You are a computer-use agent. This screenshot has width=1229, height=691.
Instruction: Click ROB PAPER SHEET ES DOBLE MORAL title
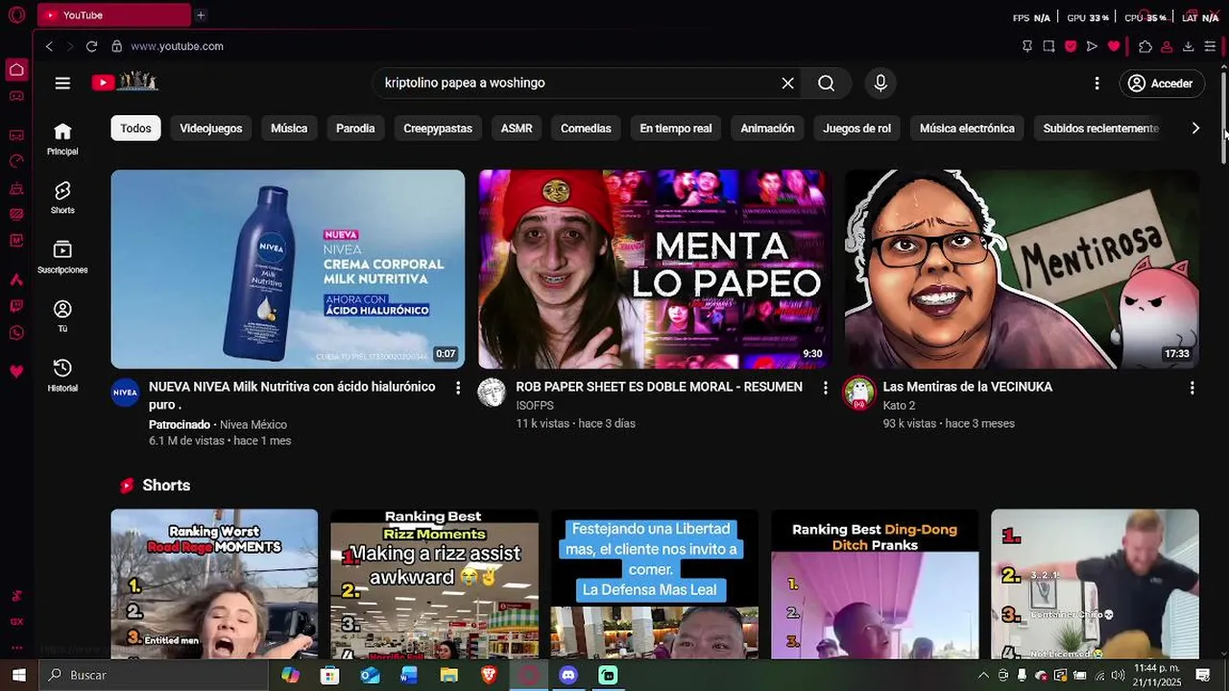[x=659, y=387]
